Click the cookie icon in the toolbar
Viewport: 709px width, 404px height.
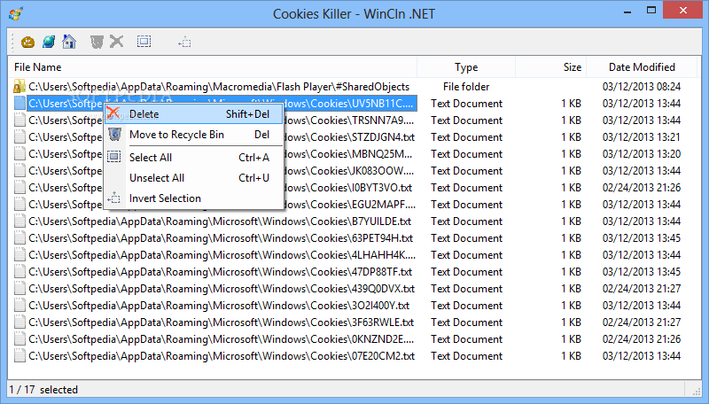[x=28, y=42]
